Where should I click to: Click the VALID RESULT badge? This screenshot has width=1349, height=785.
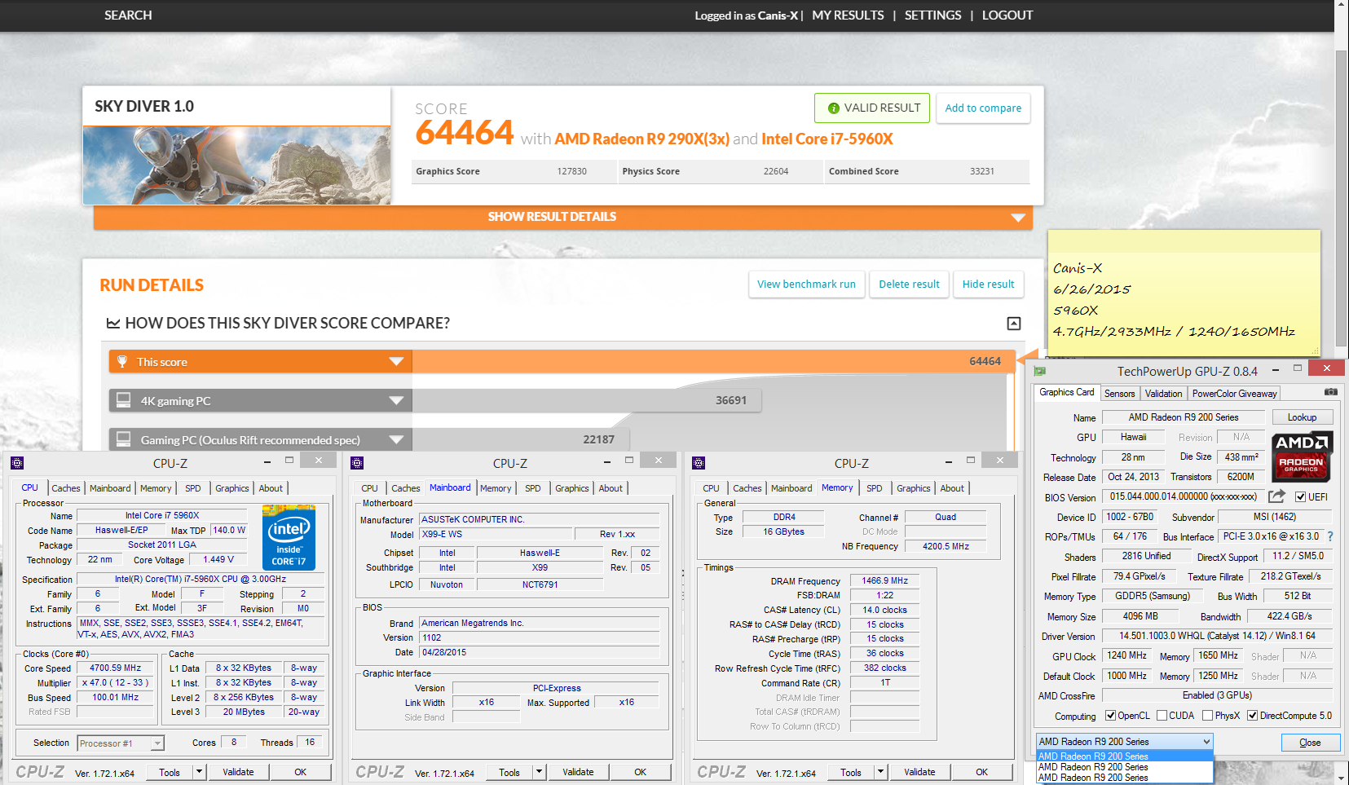tap(872, 108)
